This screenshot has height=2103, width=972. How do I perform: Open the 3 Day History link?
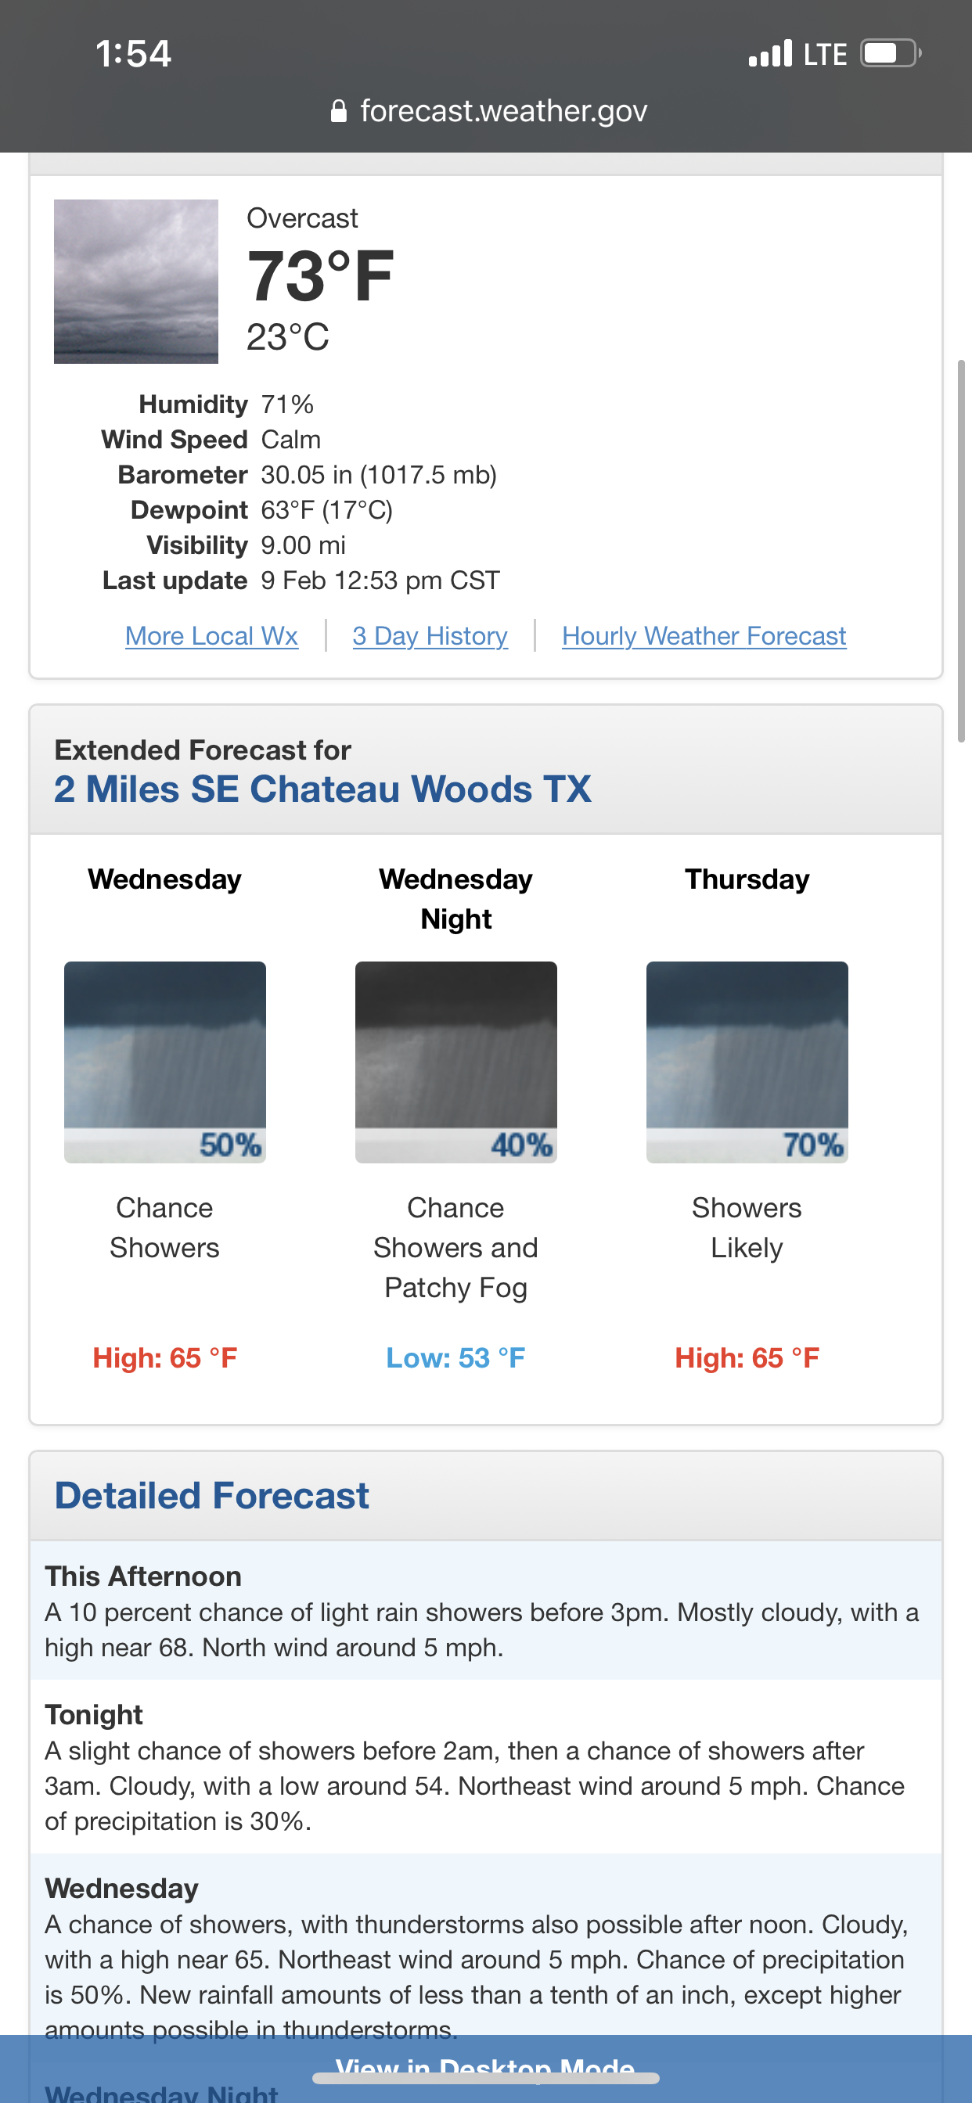click(x=430, y=636)
